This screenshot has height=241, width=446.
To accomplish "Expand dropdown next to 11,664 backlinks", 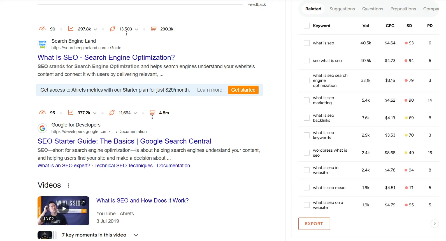I will [135, 113].
